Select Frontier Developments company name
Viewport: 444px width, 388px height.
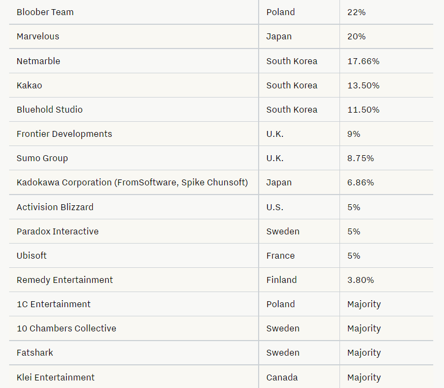coord(64,134)
